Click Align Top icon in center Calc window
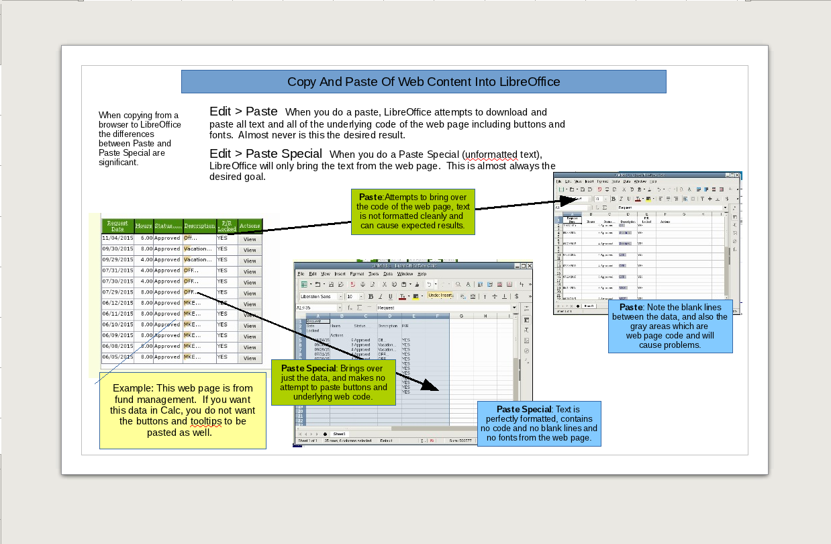The image size is (831, 544). click(485, 296)
